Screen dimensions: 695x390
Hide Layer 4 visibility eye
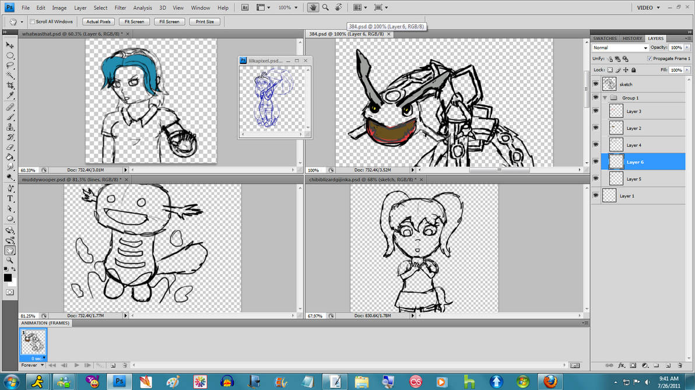[x=596, y=145]
